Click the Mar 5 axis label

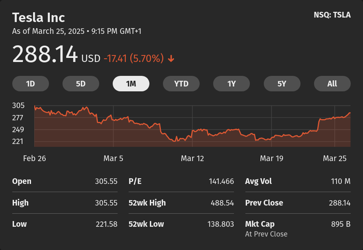click(113, 158)
